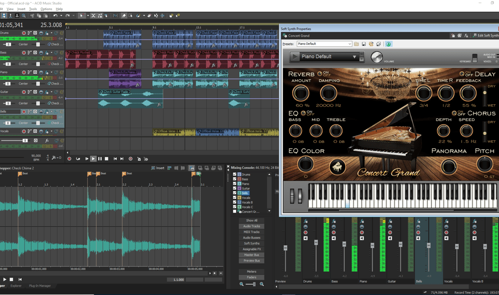Save the project with the floppy disk icon
Screen dimensions: 499x295
[x=4, y=15]
